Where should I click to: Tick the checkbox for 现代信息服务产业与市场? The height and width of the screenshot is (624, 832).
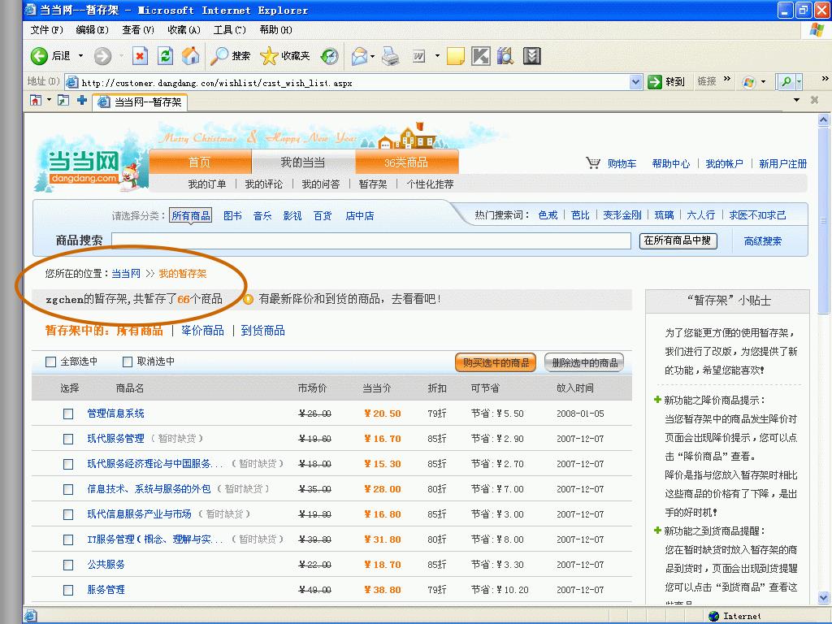click(x=68, y=514)
